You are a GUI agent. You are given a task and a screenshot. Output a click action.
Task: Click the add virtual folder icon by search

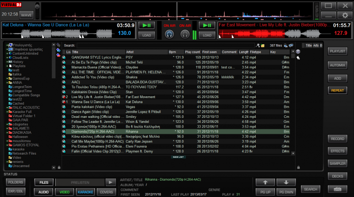pyautogui.click(x=262, y=45)
